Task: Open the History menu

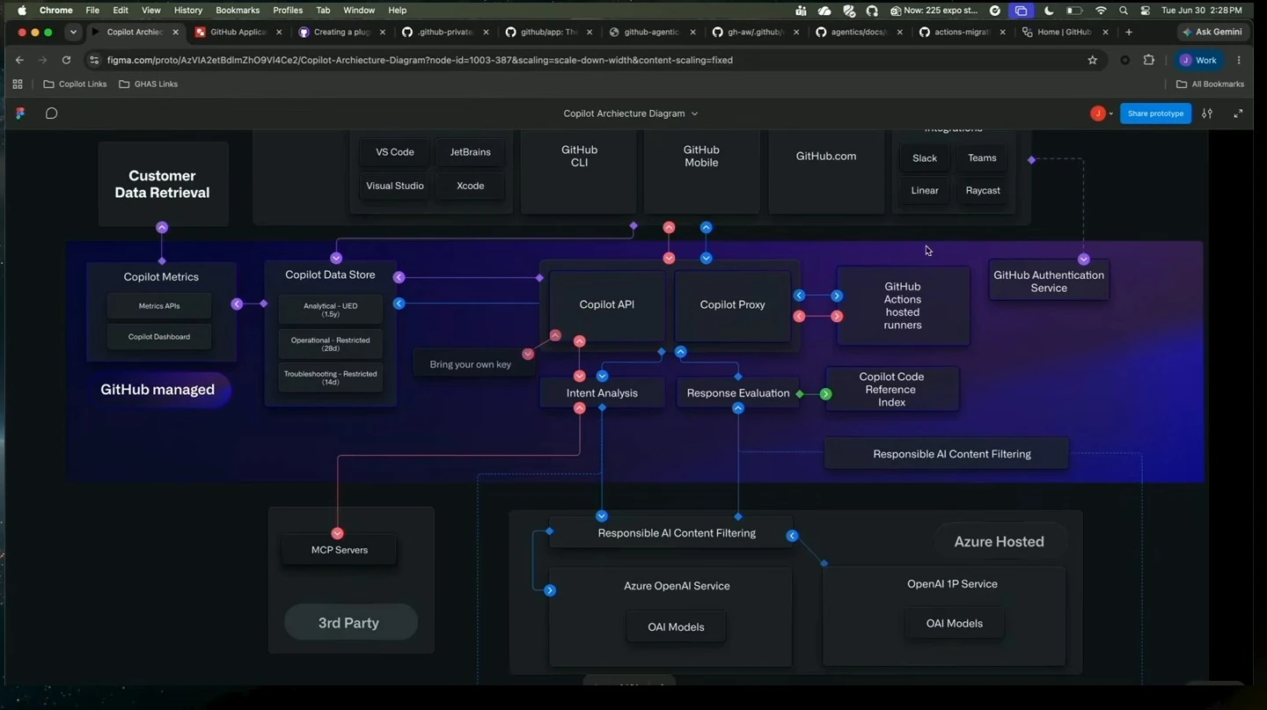Action: tap(188, 11)
